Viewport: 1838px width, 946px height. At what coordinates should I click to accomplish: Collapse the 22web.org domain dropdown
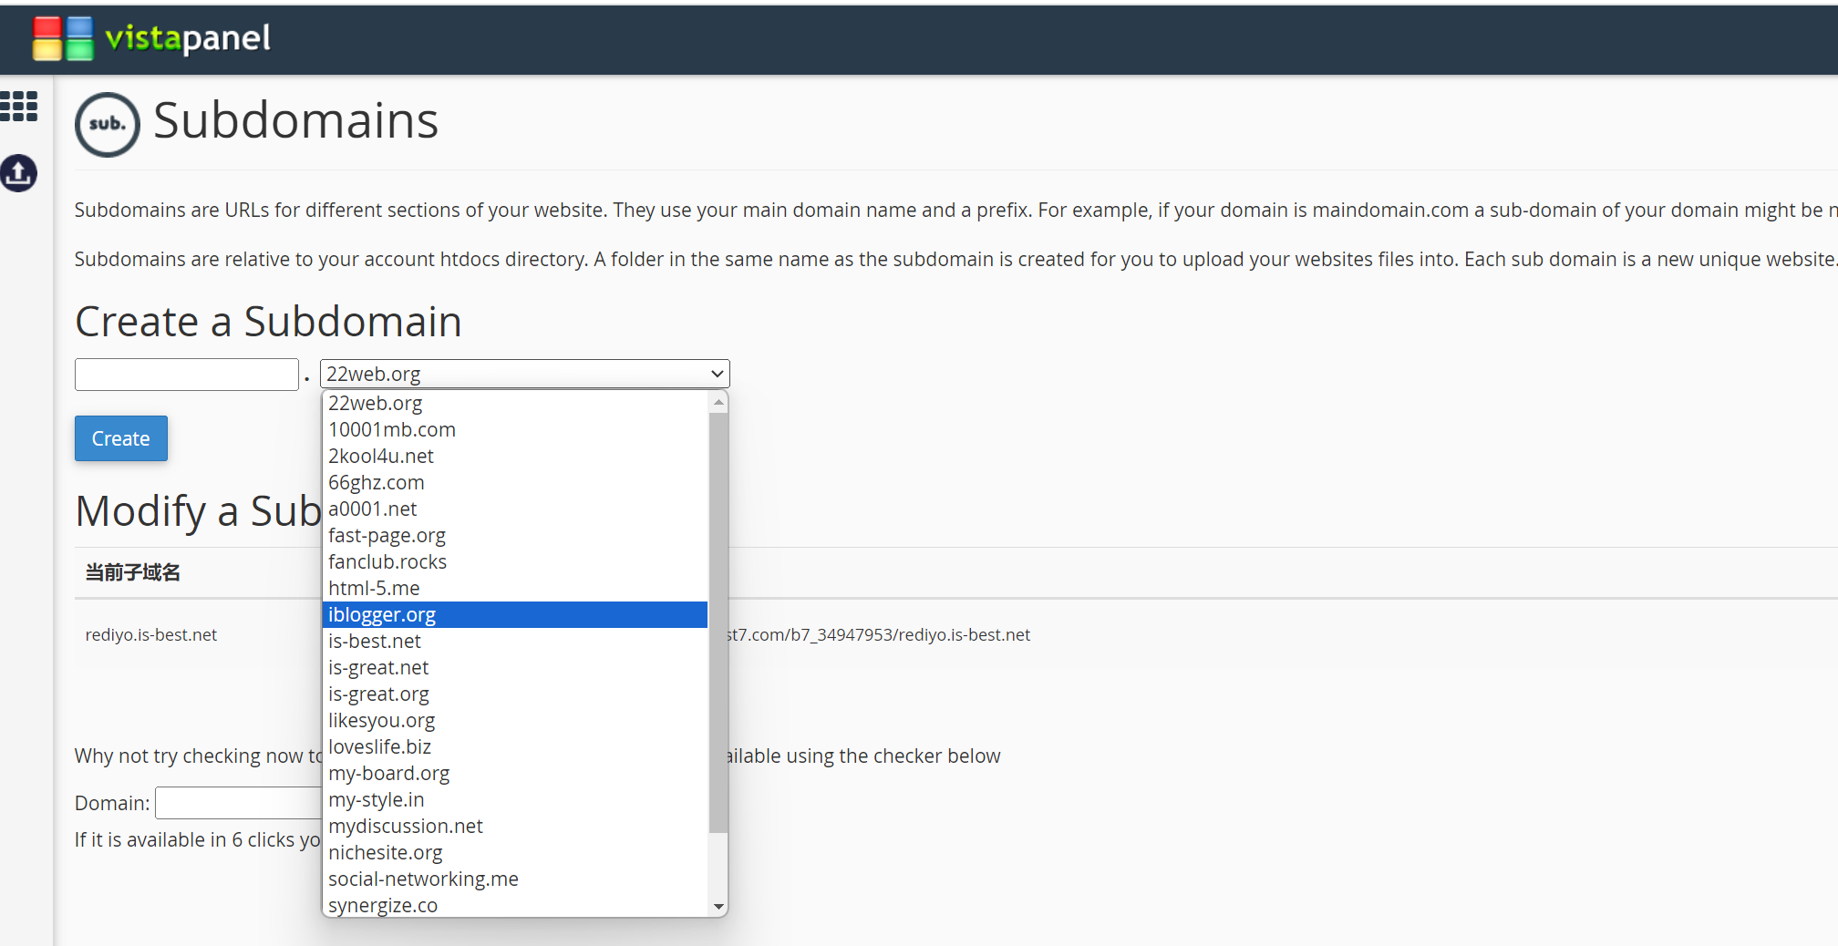click(525, 374)
